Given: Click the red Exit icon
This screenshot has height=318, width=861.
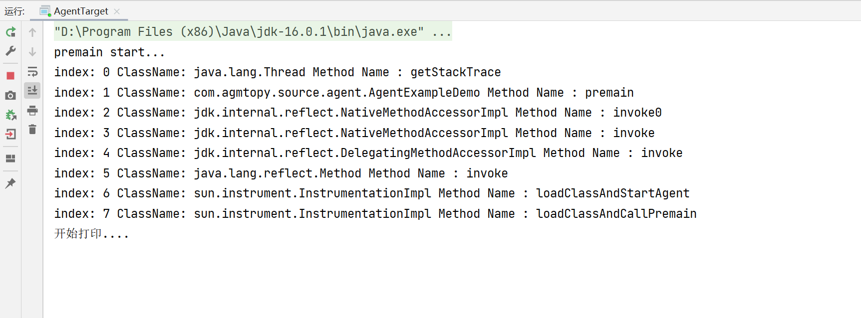Looking at the screenshot, I should click(x=10, y=134).
